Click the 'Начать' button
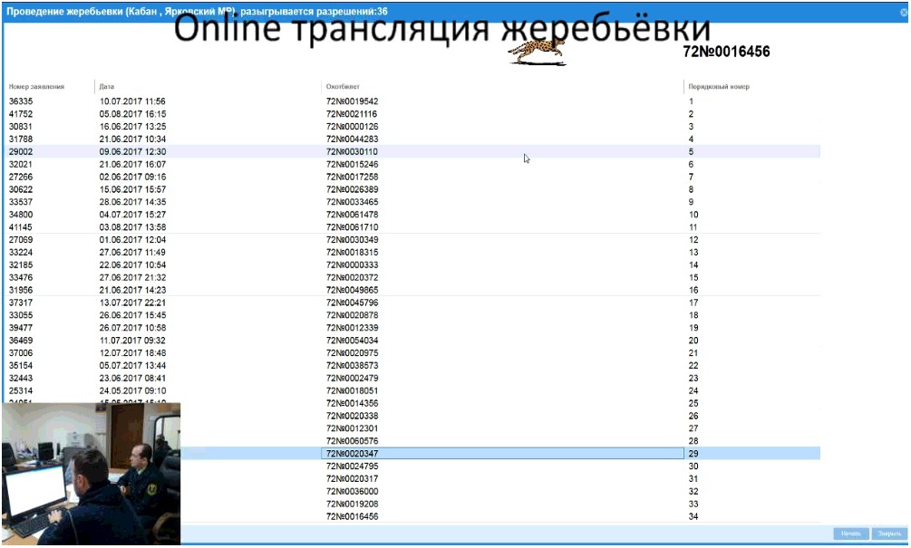The width and height of the screenshot is (911, 548). pos(851,534)
